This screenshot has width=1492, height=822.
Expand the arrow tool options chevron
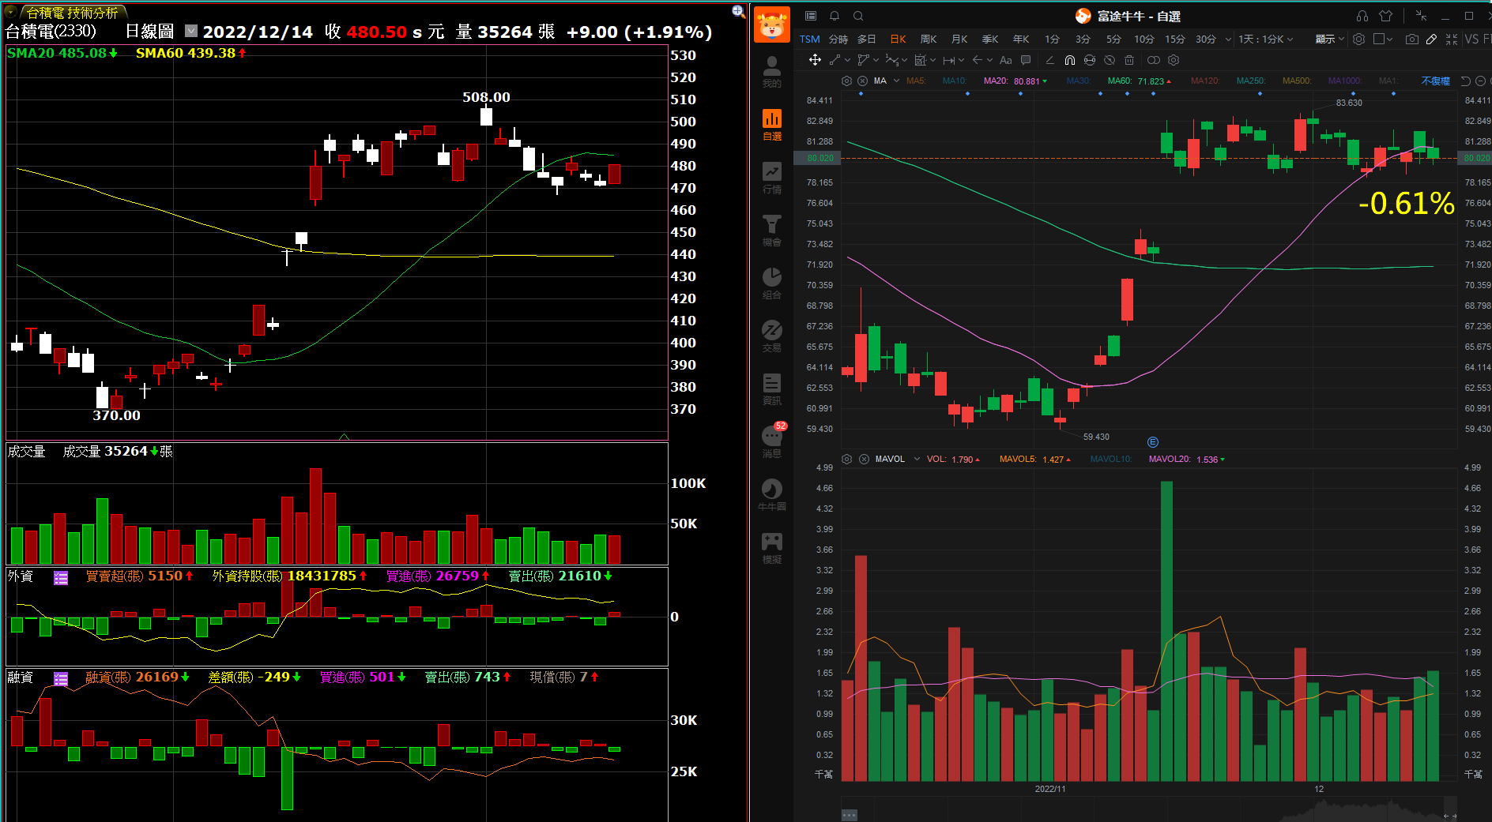[x=989, y=60]
